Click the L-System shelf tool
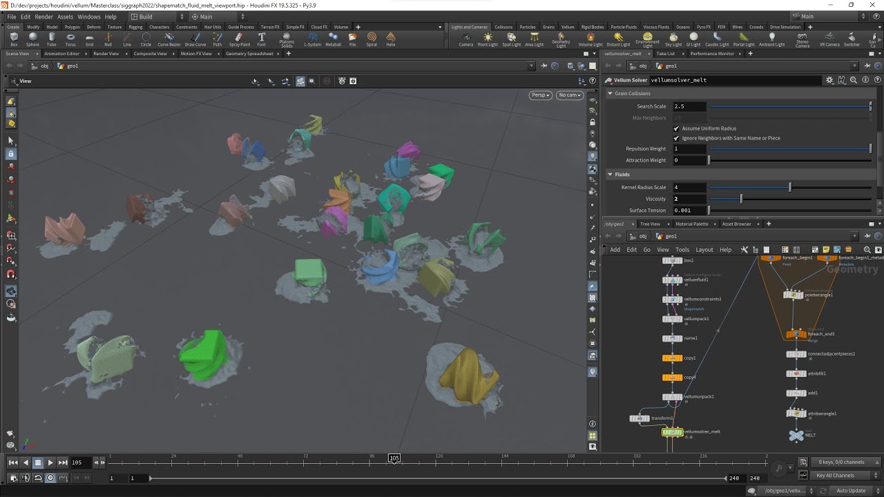The width and height of the screenshot is (884, 497). point(313,39)
